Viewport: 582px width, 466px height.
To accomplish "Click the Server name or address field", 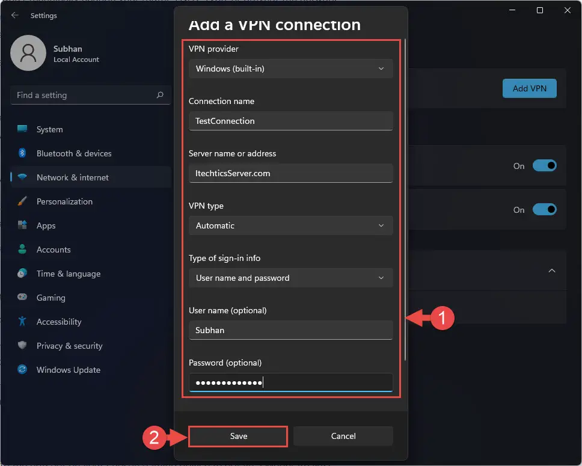I will 290,173.
